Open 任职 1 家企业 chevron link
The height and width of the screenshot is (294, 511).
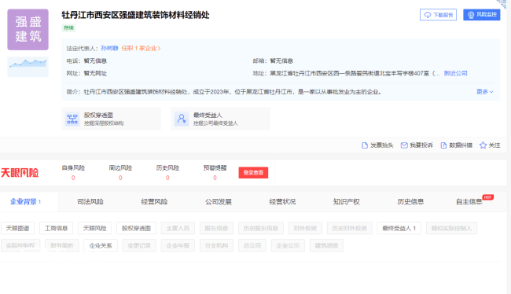click(141, 48)
